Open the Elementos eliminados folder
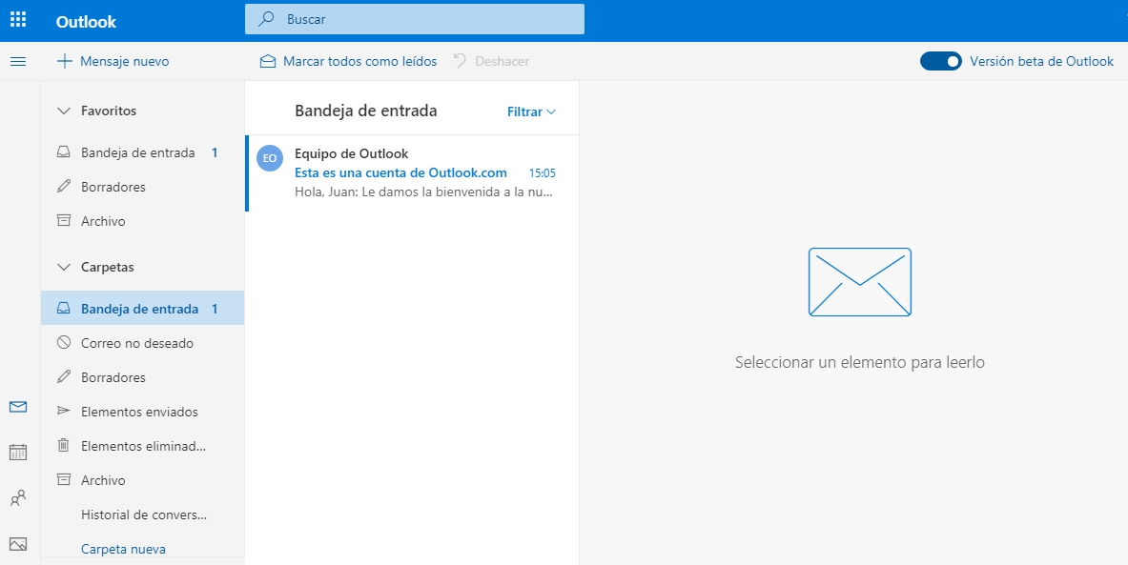The image size is (1128, 565). click(142, 446)
